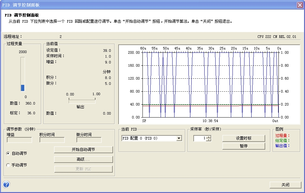This screenshot has height=193, width=305.
Task: Click the process variable 数值 360.0
Action: click(x=30, y=104)
